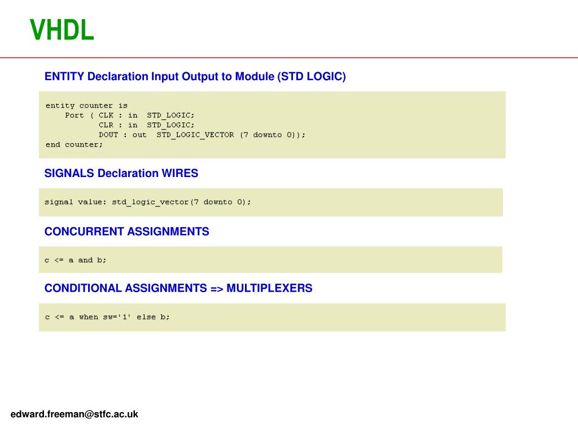Screen dimensions: 578x433
Task: Click the 'entity counter is' code line
Action: (x=86, y=105)
